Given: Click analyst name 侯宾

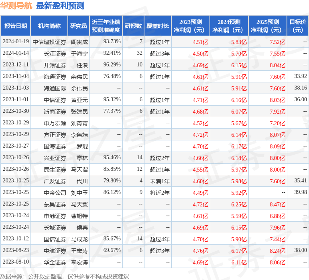Looking at the screenshot, I should point(82,227).
